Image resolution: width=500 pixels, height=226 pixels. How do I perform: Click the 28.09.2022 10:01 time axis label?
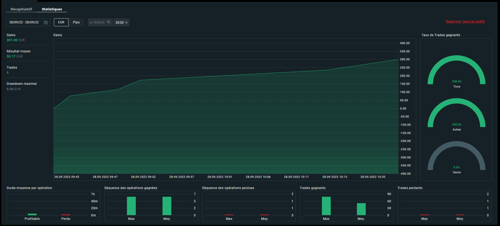(220, 177)
